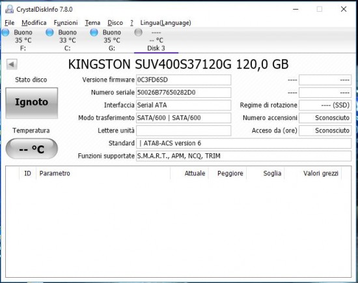Click the -- °C temperature button
Image resolution: width=358 pixels, height=283 pixels.
[x=31, y=149]
